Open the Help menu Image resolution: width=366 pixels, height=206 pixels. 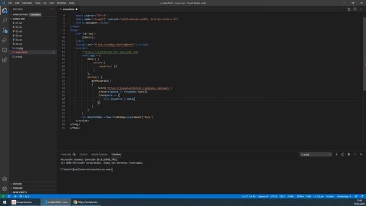click(x=71, y=3)
